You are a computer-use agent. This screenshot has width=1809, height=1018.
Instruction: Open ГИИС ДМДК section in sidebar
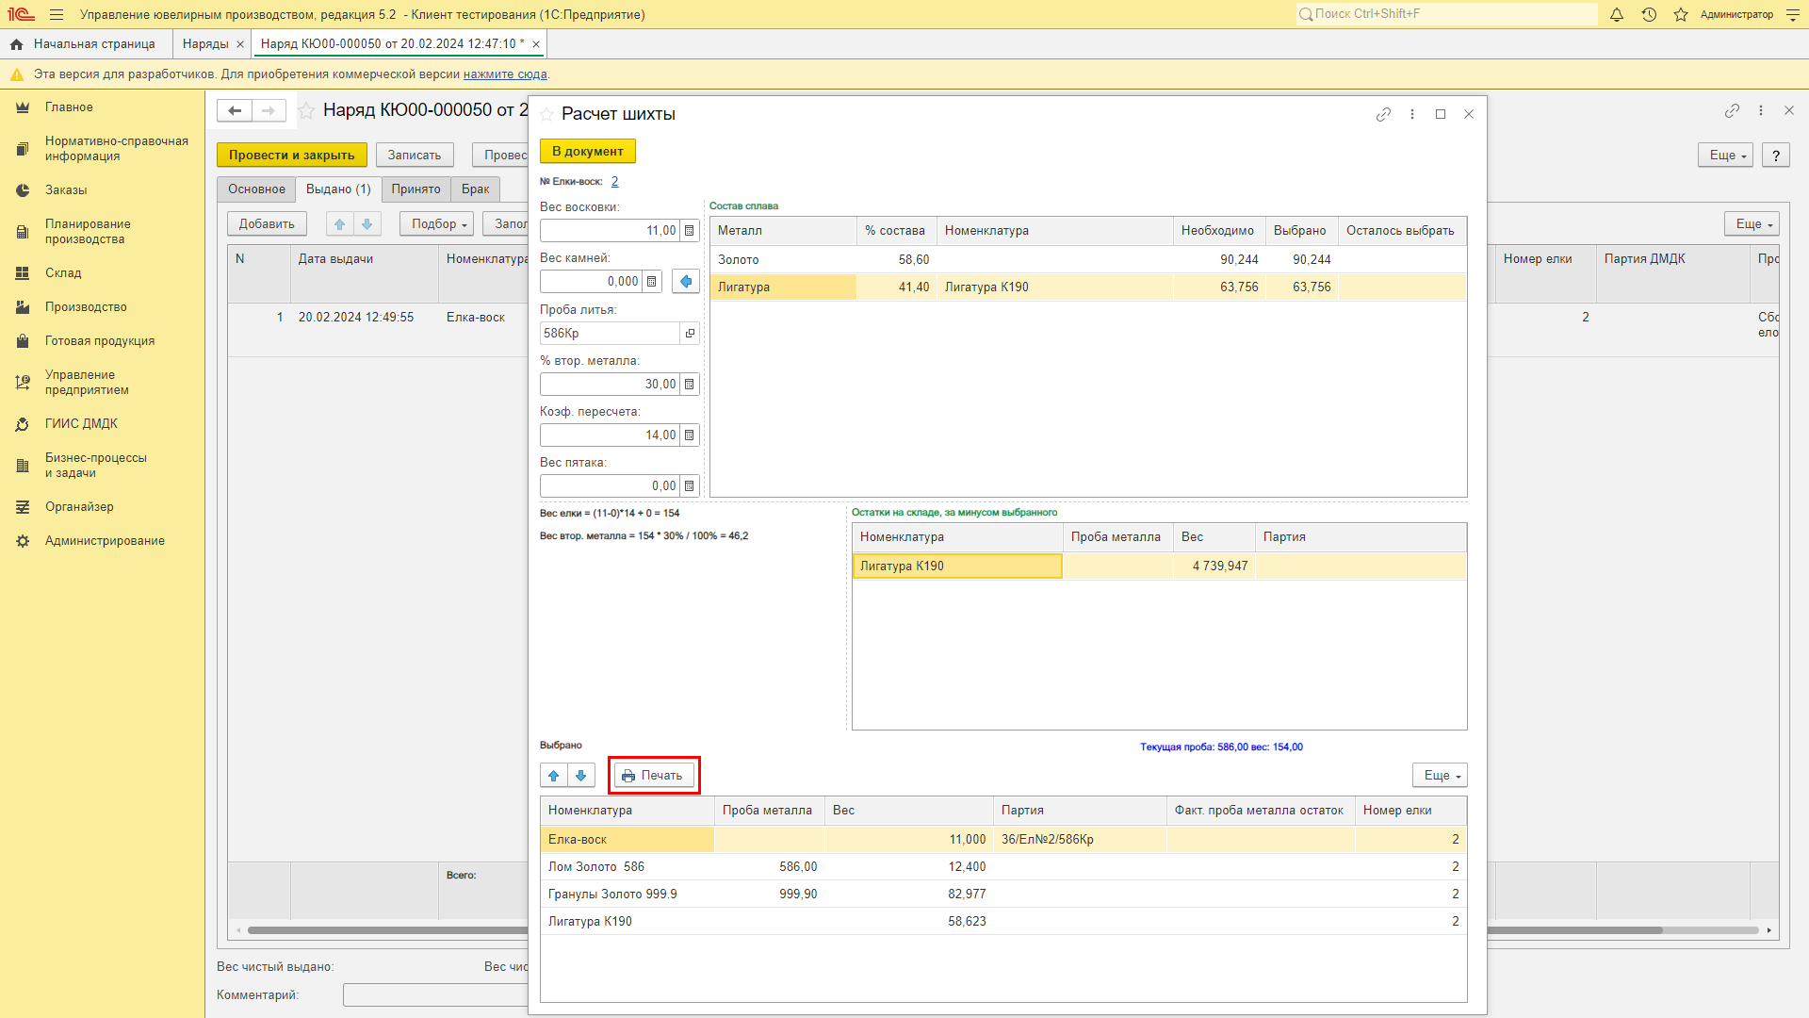(x=81, y=424)
